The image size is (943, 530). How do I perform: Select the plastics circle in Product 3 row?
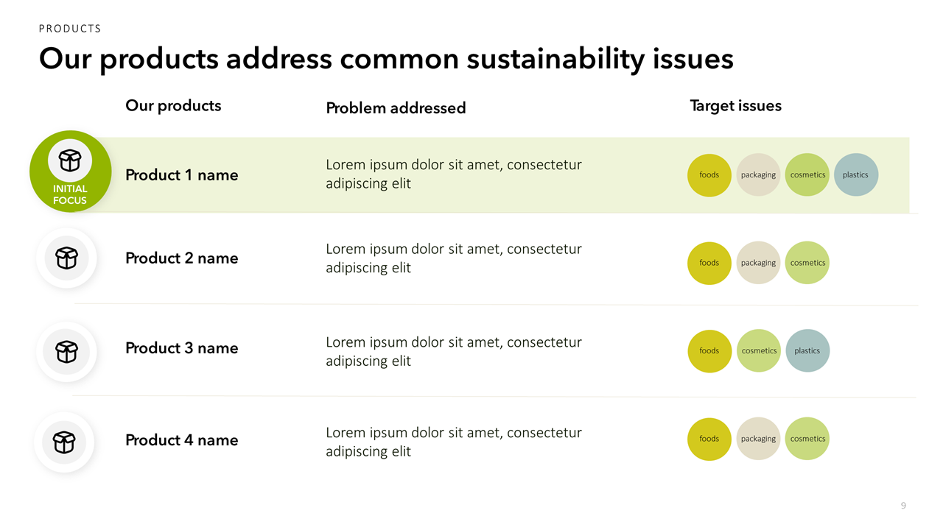click(x=807, y=351)
